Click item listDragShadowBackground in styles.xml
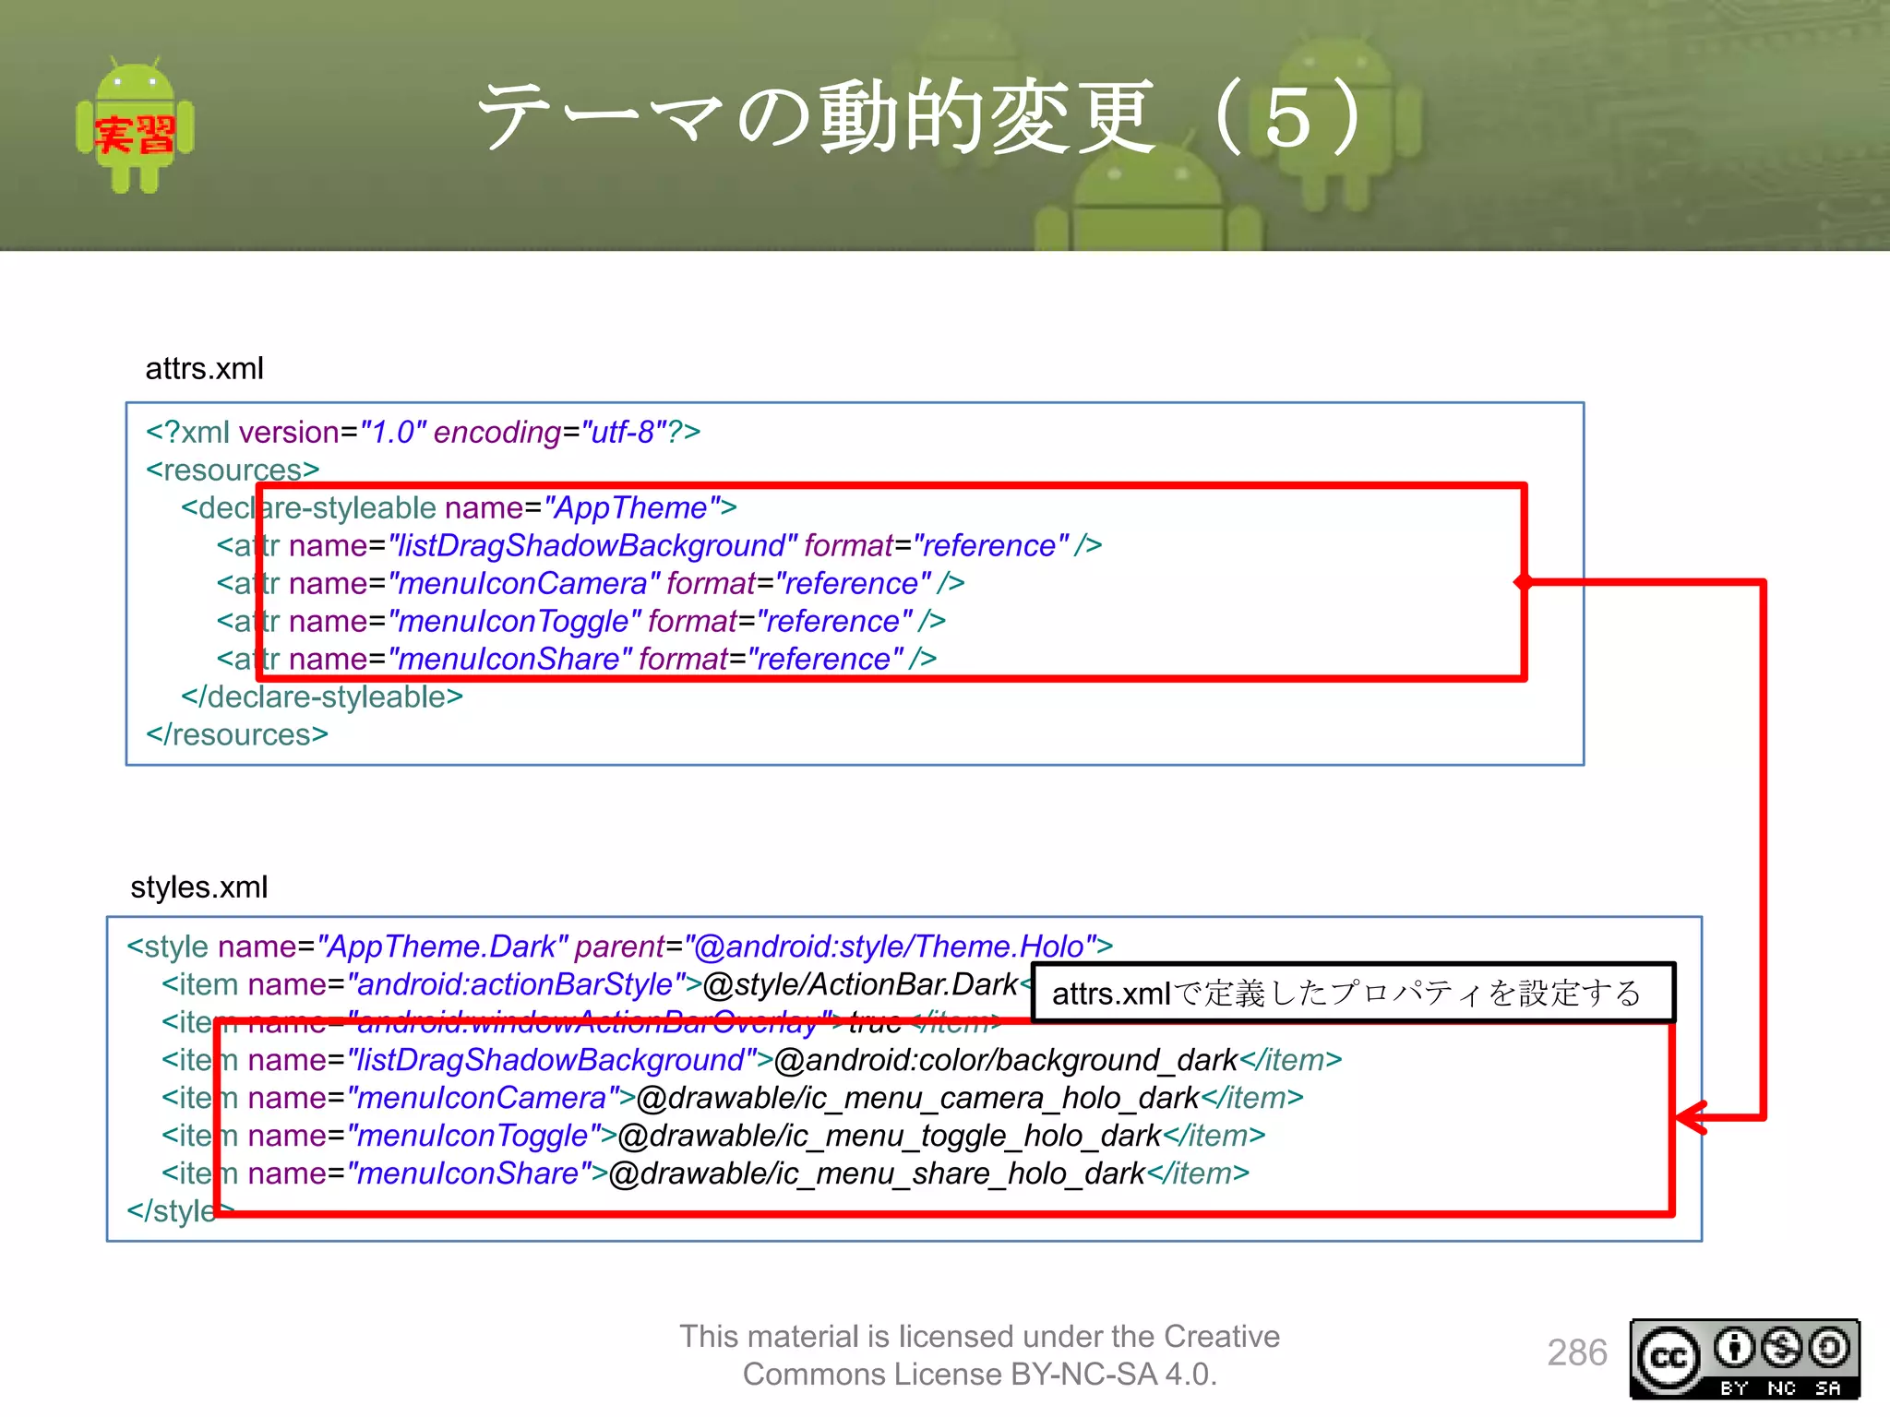The image size is (1890, 1417). (752, 1060)
